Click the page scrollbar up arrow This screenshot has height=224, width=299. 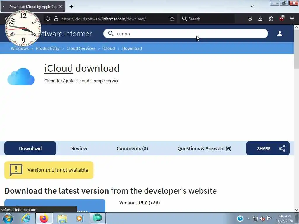click(x=296, y=27)
